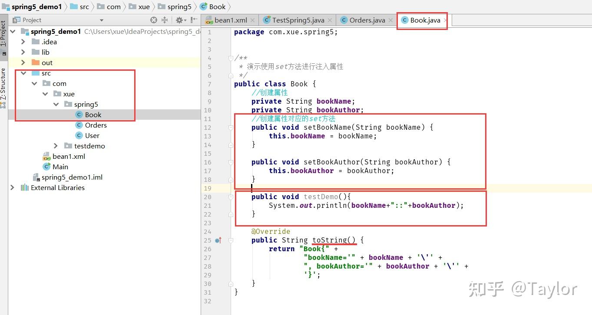Viewport: 592px width, 315px height.
Task: Click the Collapse All icon in Project panel
Action: [x=165, y=20]
